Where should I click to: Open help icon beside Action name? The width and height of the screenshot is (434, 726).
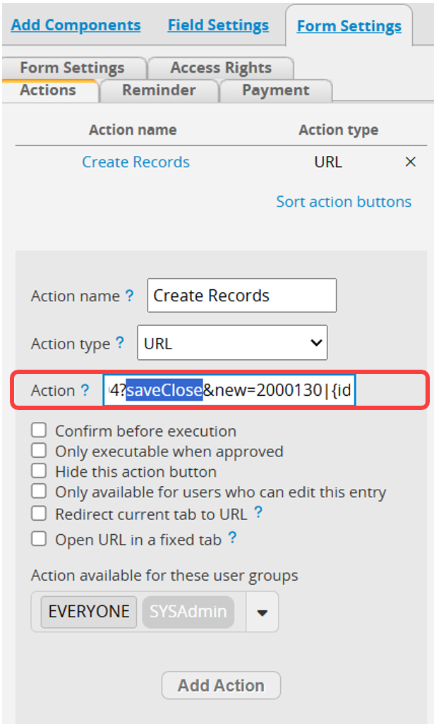tap(130, 295)
